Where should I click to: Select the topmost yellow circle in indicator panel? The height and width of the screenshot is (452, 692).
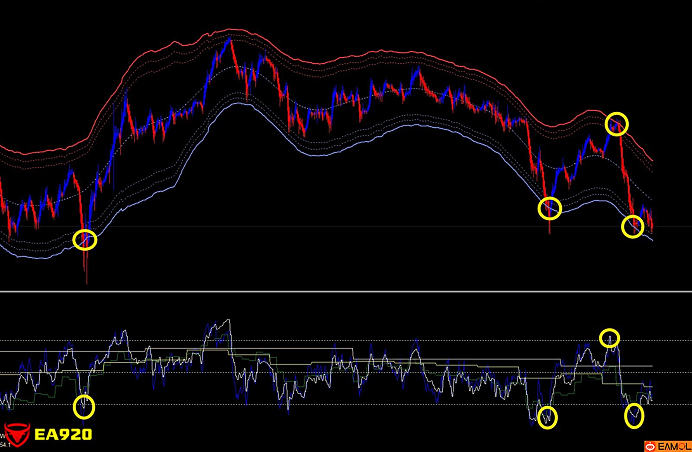click(x=609, y=338)
